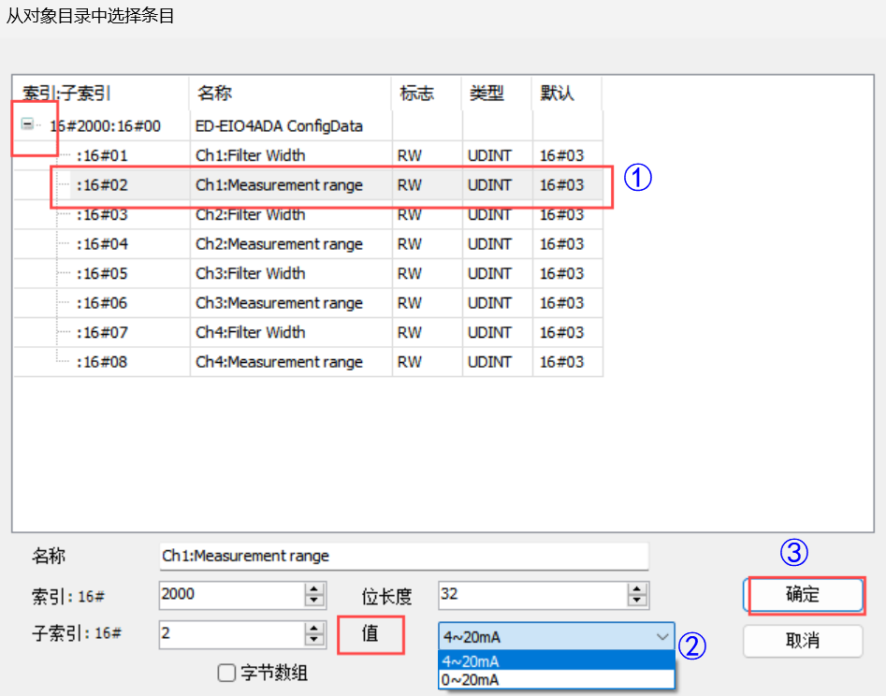886x696 pixels.
Task: Increase the 位长度 value with up arrow
Action: [638, 589]
